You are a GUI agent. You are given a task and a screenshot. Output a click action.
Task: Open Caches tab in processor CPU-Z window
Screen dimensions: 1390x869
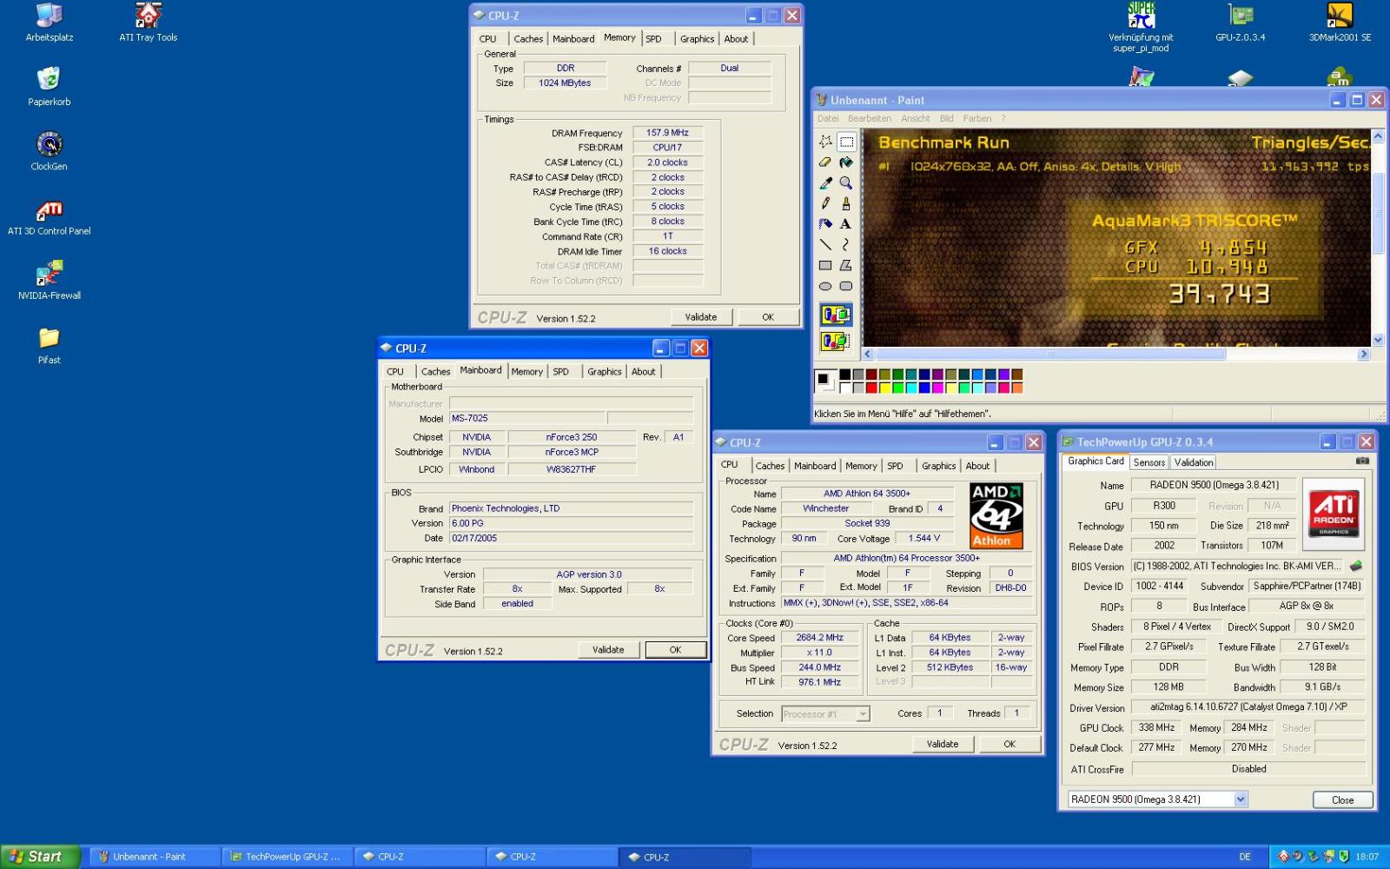point(770,467)
